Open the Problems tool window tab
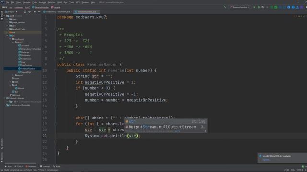Viewport: 307px width, 172px height. [x=31, y=166]
